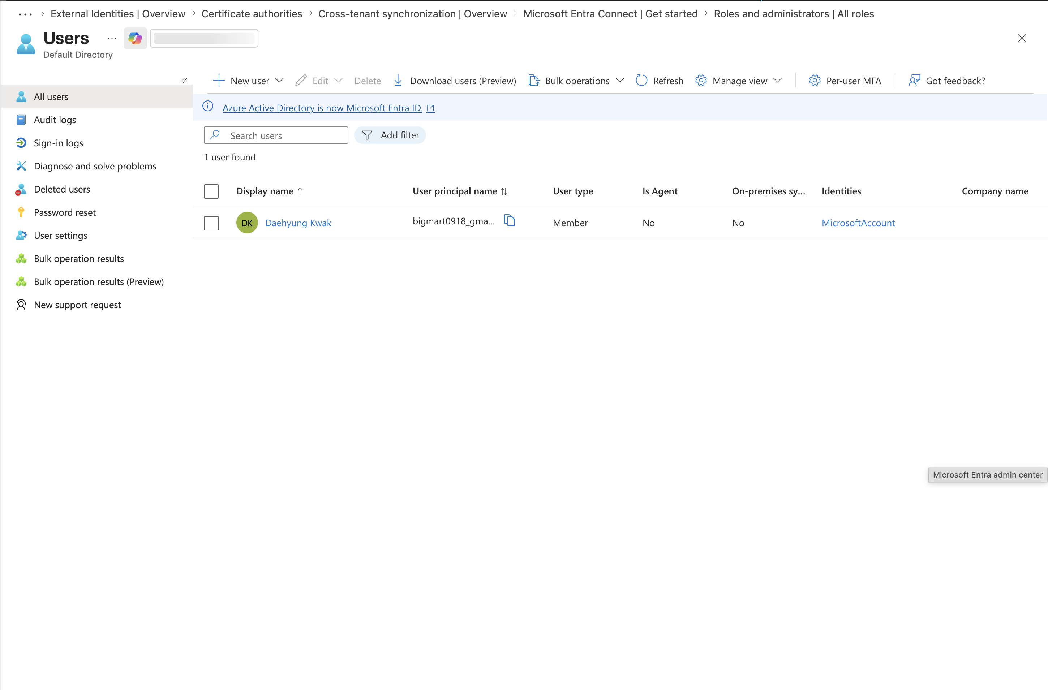Open Azure Active Directory is now Entra ID link

(x=322, y=108)
